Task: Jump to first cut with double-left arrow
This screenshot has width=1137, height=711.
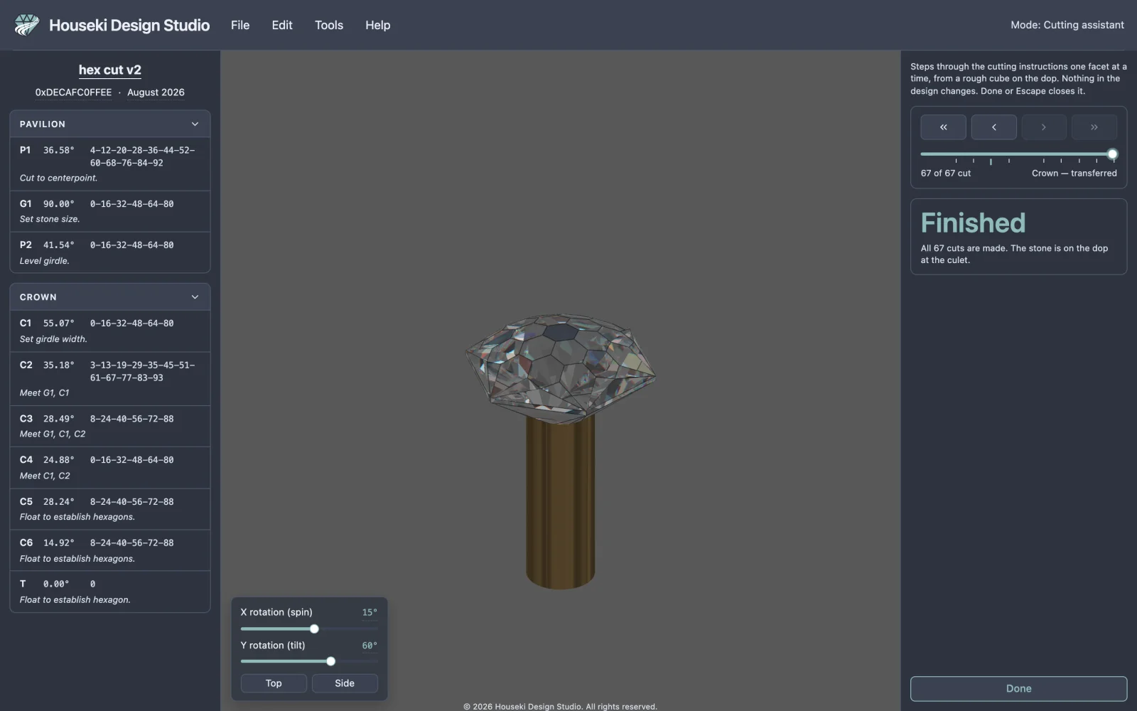Action: (x=943, y=127)
